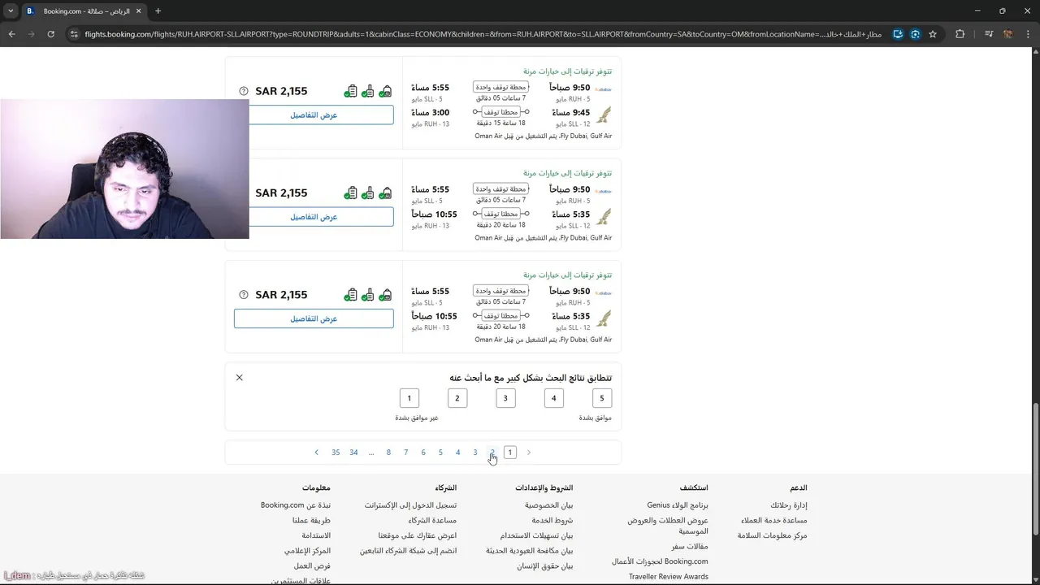This screenshot has height=585, width=1040.
Task: Open الاستدامة footer link
Action: point(316,535)
